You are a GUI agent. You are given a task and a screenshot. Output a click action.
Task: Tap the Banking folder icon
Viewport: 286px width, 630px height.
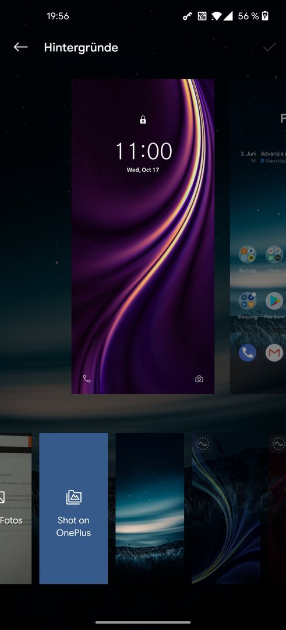(x=248, y=254)
